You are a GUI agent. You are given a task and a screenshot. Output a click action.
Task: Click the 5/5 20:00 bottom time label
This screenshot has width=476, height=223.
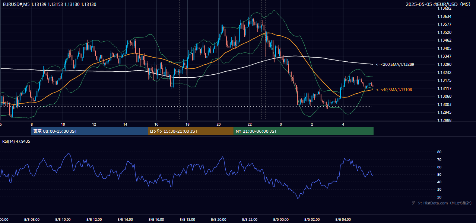pos(218,220)
